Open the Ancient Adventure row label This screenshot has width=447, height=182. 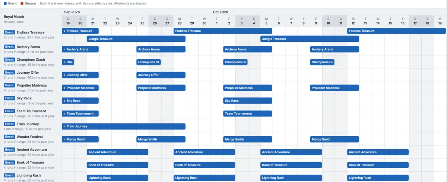click(32, 150)
